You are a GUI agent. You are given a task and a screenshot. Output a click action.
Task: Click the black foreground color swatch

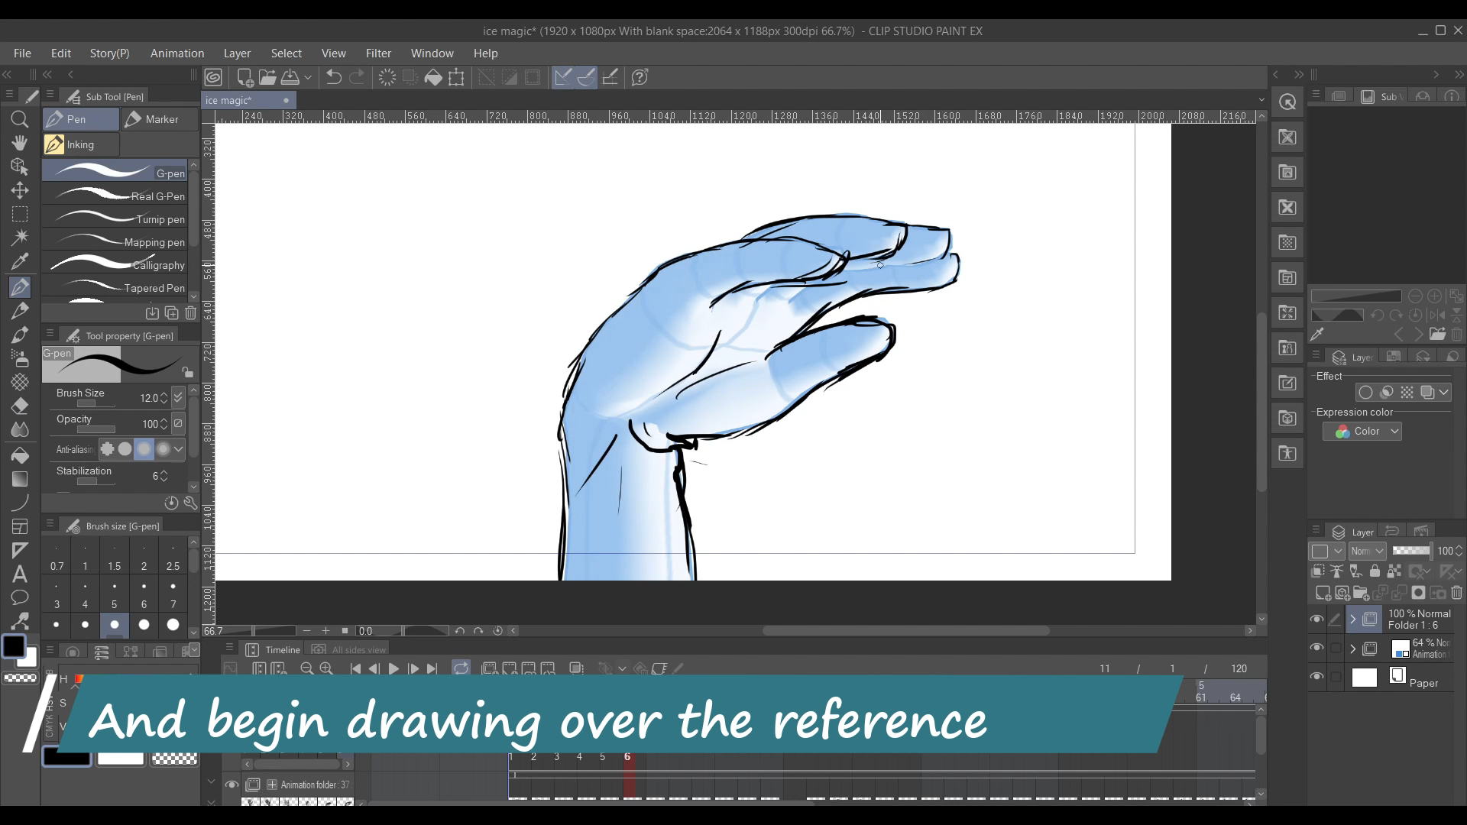point(14,646)
